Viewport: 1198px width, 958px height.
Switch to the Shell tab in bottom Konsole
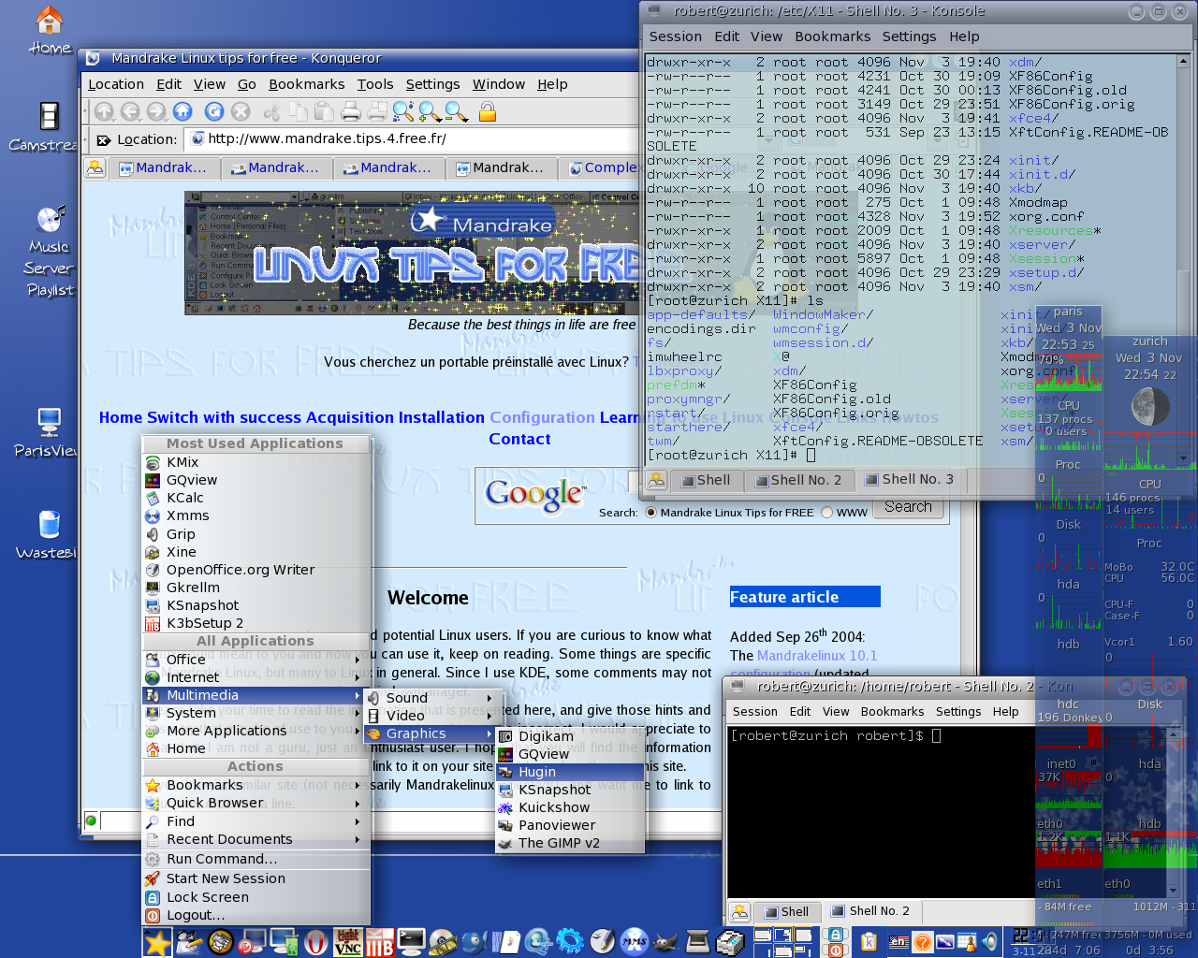click(785, 911)
